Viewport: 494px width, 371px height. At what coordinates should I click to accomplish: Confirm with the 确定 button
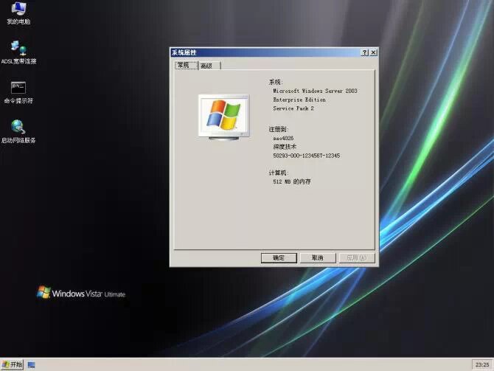[x=279, y=258]
